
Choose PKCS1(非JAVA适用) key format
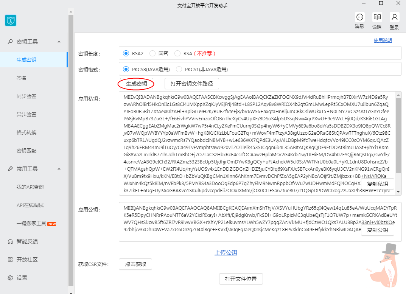click(x=179, y=69)
